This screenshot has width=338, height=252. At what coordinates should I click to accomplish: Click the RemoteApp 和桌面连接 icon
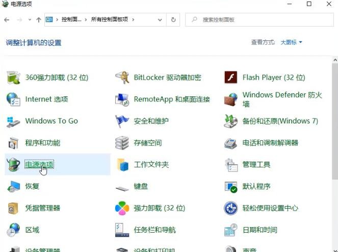pos(122,99)
